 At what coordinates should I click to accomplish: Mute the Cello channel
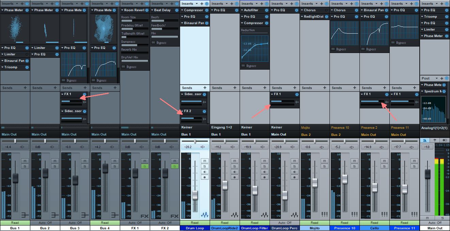coord(384,161)
